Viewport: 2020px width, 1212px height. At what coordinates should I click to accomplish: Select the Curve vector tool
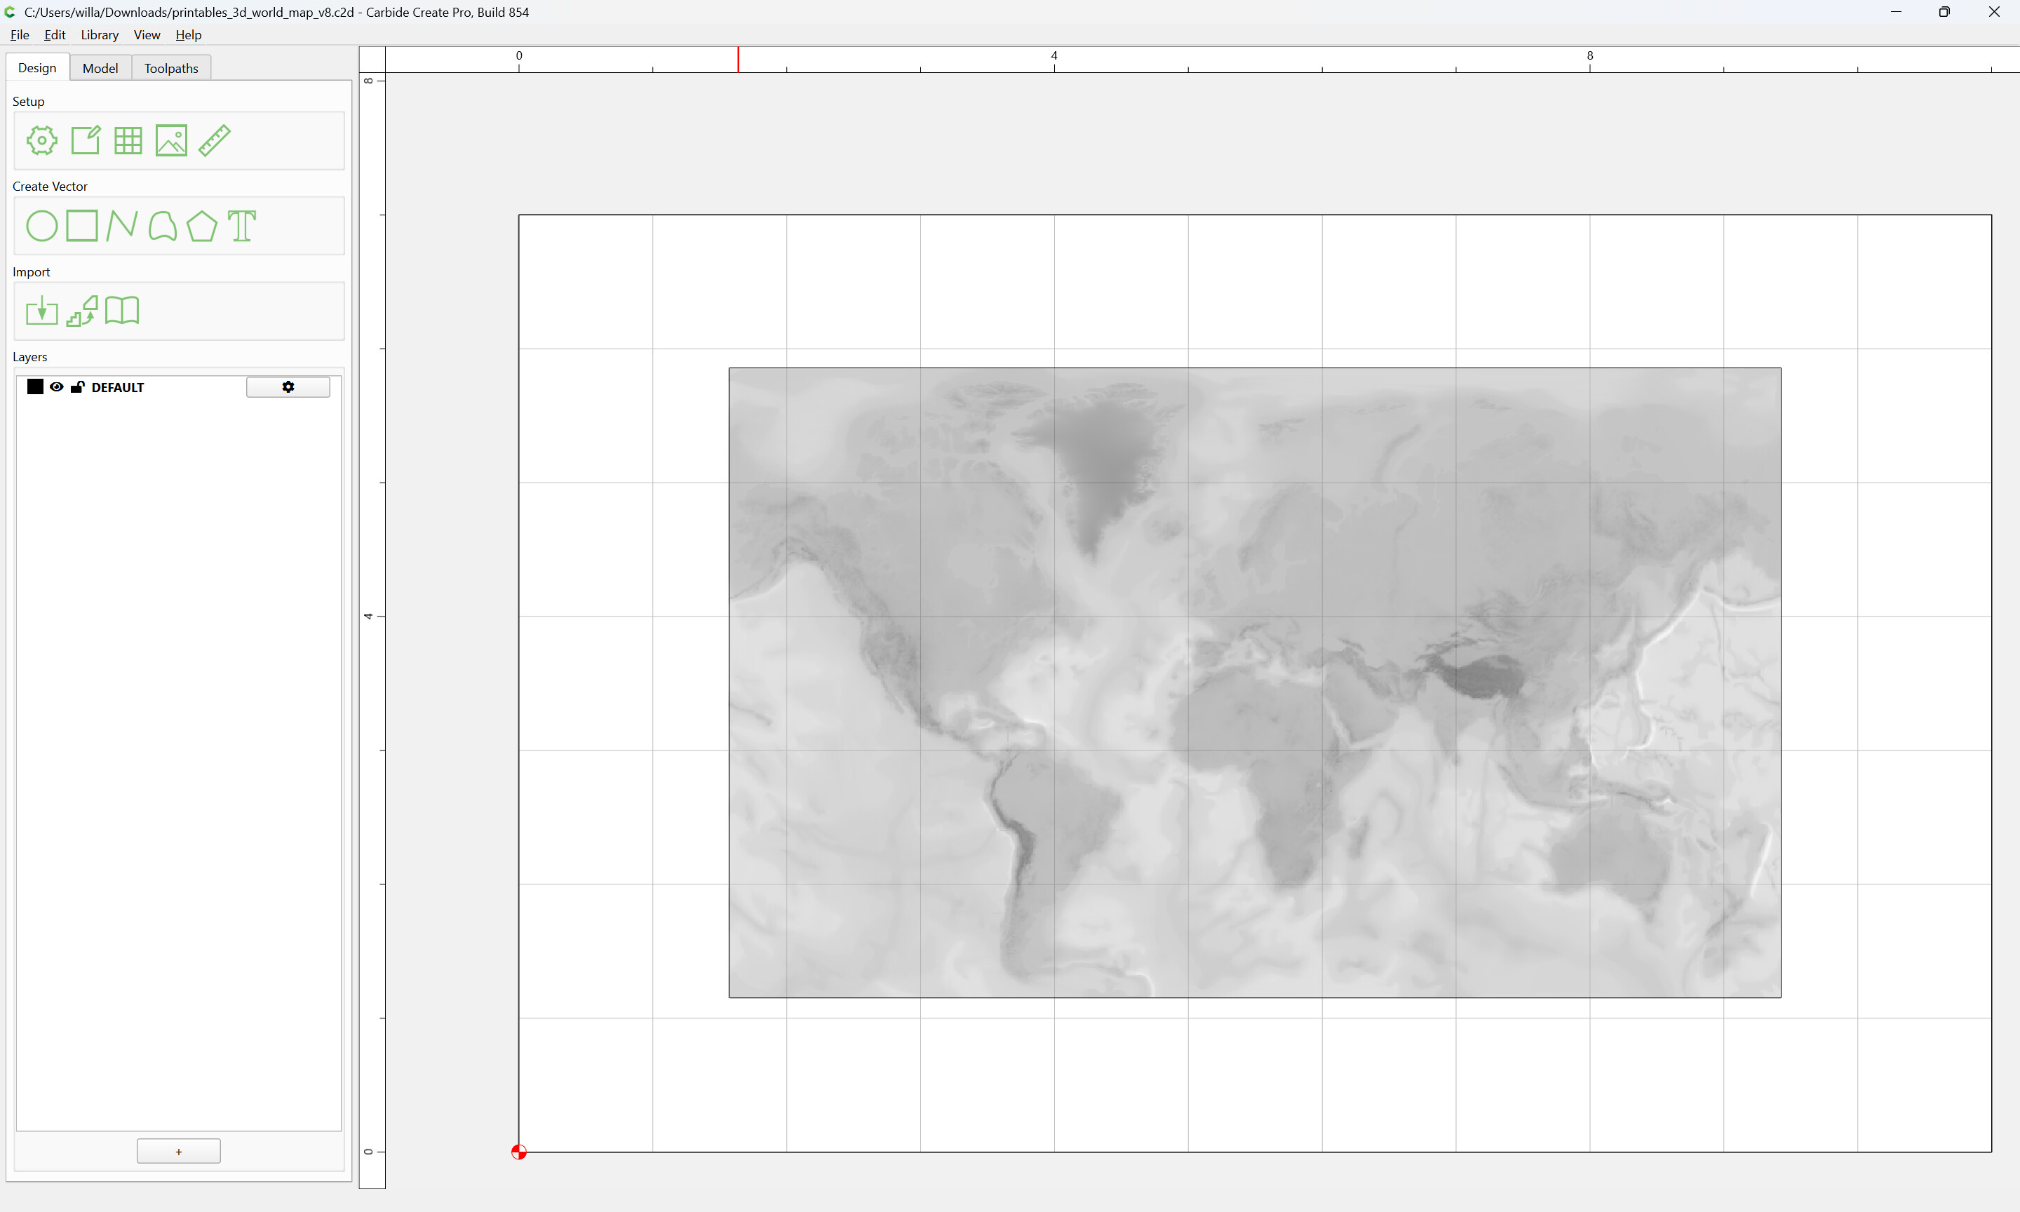tap(163, 227)
